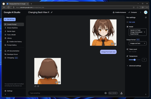
Task: Click the Temperature value field
Action: pyautogui.click(x=144, y=60)
